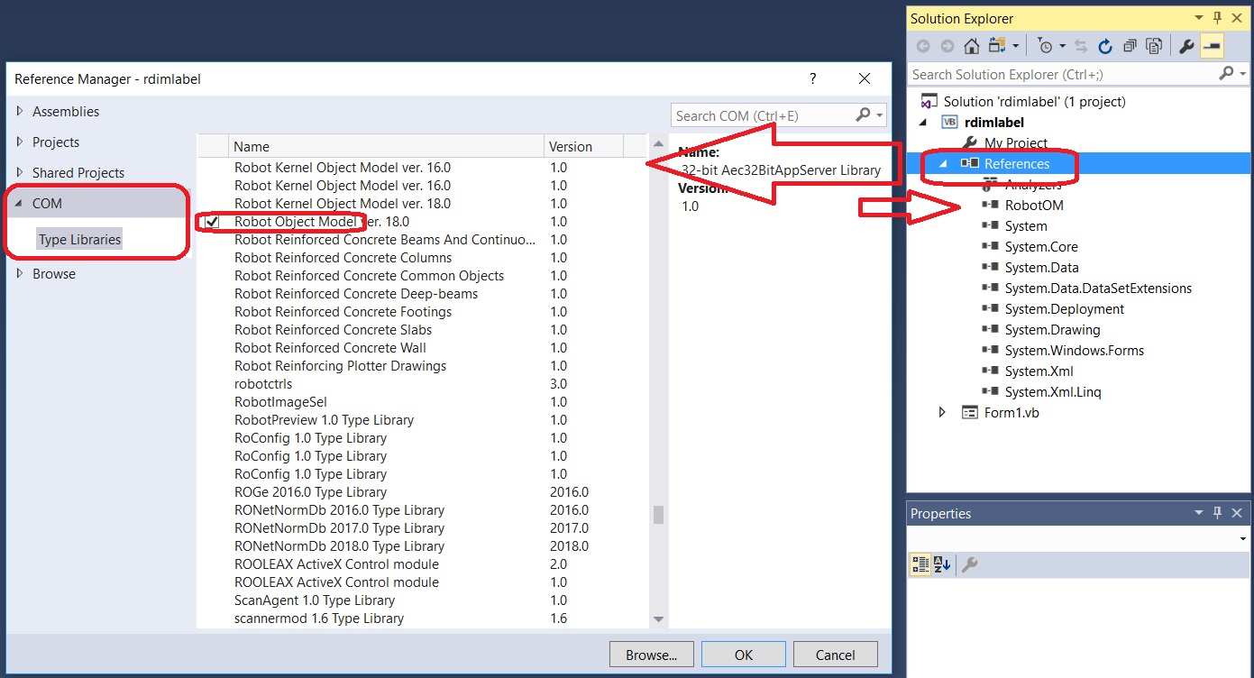Select the Browse section in Reference Manager
Viewport: 1254px width, 678px height.
(x=53, y=273)
